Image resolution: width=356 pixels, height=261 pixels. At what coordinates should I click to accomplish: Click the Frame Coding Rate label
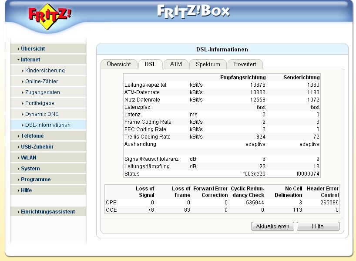148,122
